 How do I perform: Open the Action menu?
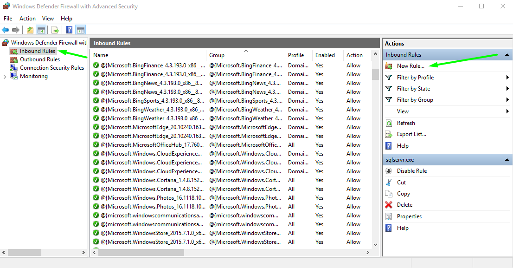coord(27,18)
